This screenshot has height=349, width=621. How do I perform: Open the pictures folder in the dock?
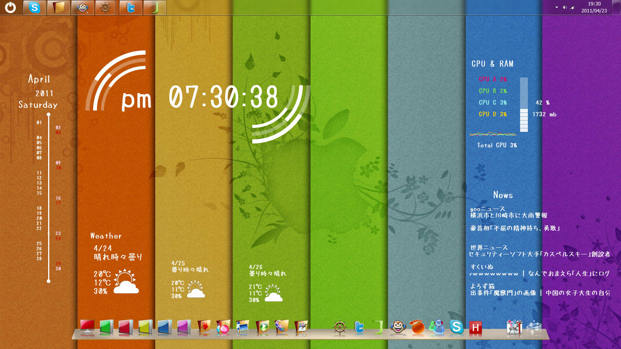click(x=243, y=327)
